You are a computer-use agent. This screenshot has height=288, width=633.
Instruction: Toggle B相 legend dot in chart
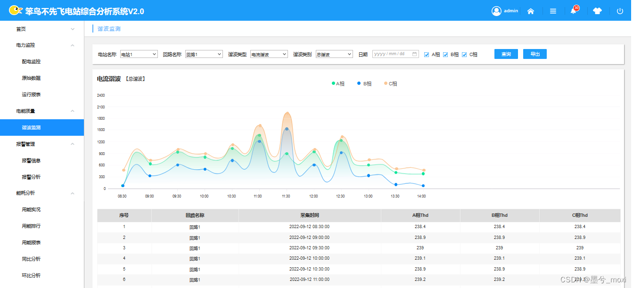359,83
